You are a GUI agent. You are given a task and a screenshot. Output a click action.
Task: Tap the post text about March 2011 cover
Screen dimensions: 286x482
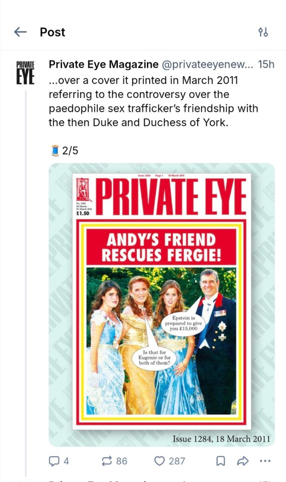tap(153, 101)
